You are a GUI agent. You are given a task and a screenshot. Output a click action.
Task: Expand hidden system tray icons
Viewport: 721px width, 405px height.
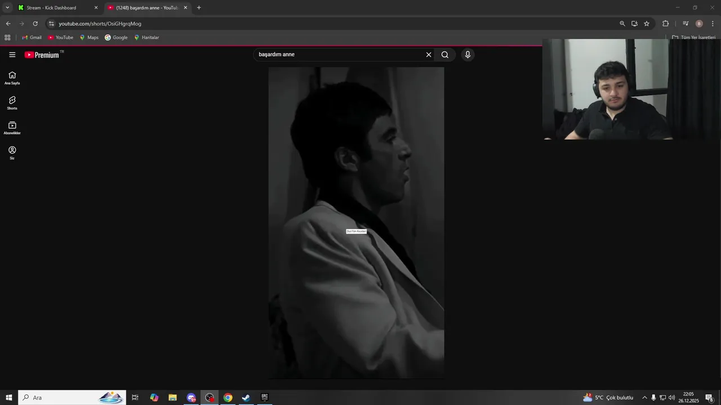644,398
